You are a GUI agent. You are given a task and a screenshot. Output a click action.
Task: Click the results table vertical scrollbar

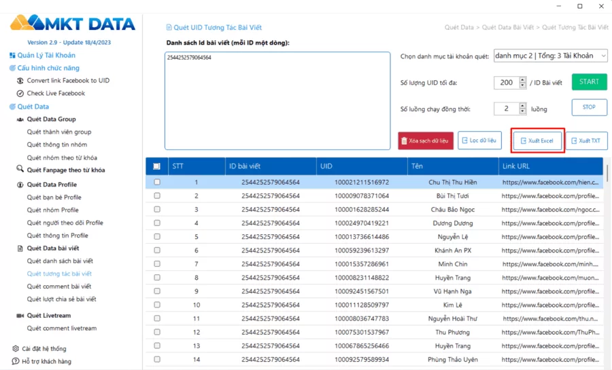pyautogui.click(x=607, y=173)
